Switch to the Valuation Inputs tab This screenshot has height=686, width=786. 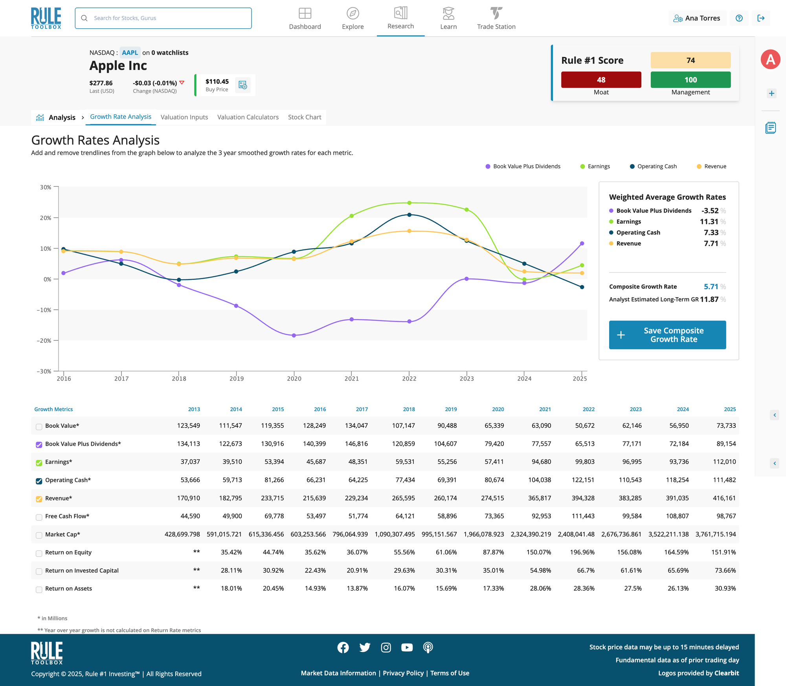[x=184, y=117]
